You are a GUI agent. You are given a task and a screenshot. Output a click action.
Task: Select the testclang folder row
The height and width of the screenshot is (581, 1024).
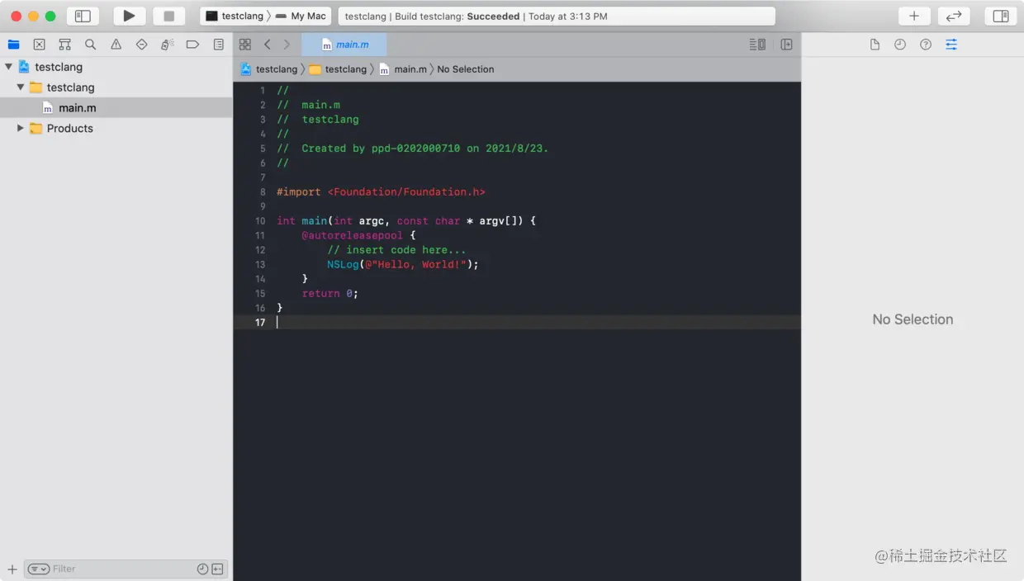tap(116, 87)
